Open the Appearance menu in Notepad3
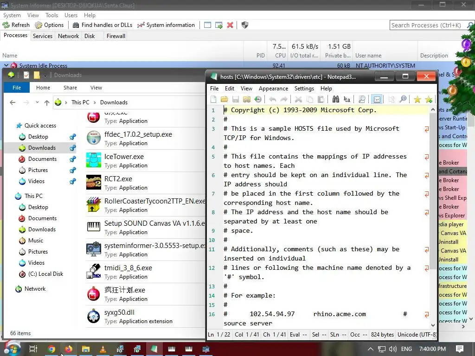This screenshot has height=356, width=475. (273, 89)
